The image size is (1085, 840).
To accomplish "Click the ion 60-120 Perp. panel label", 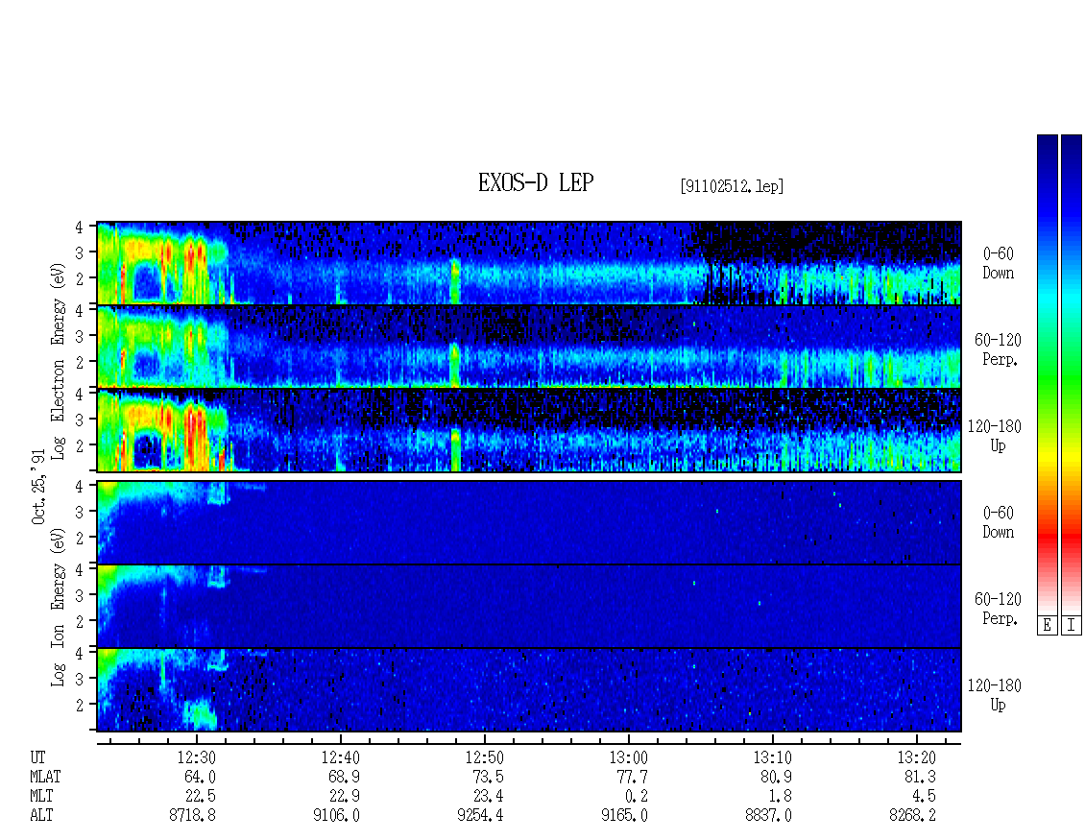I will (x=998, y=609).
